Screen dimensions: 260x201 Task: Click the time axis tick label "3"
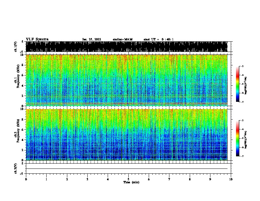[x=87, y=179]
